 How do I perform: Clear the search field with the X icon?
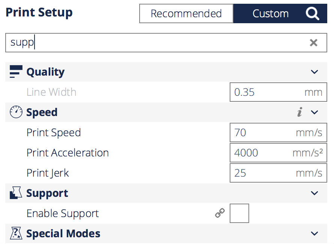pyautogui.click(x=314, y=43)
